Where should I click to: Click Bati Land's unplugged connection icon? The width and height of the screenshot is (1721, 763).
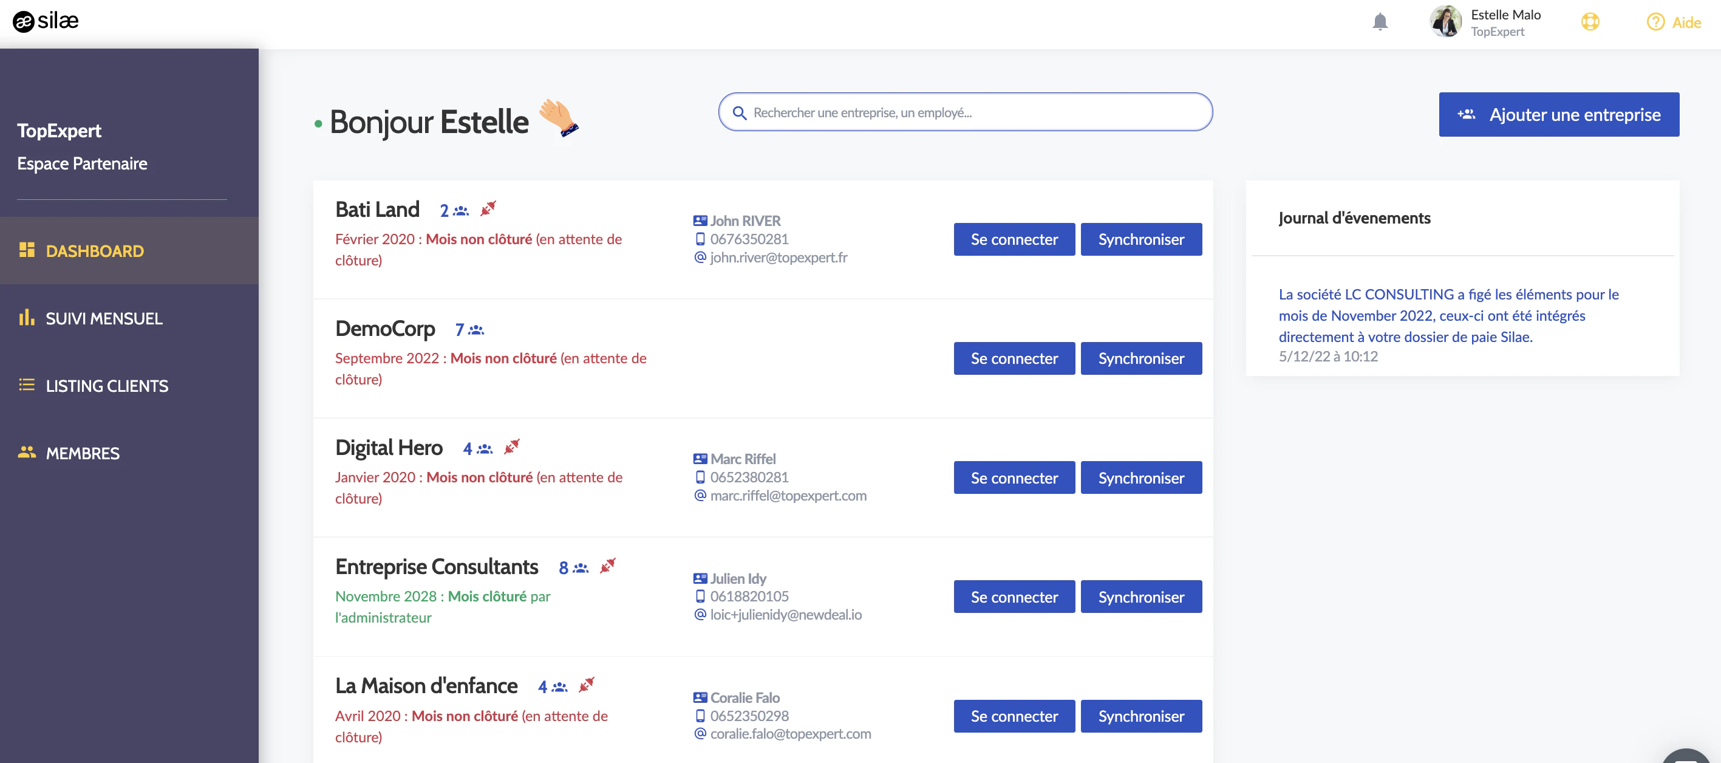[488, 209]
